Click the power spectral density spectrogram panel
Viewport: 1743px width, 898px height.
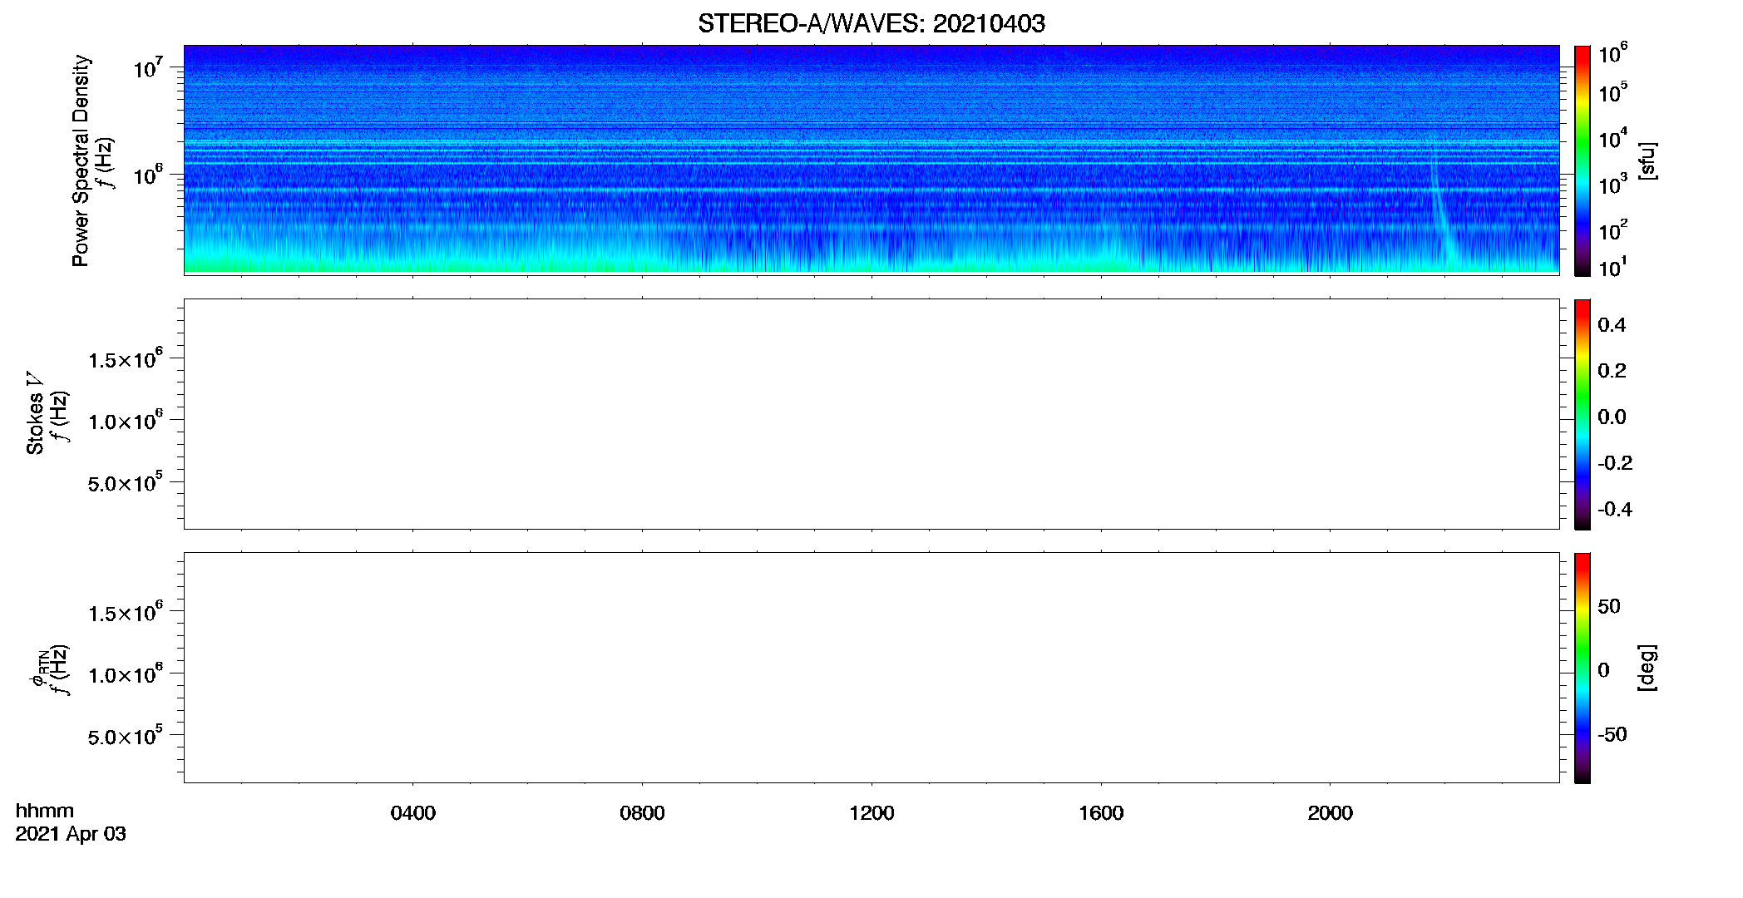click(x=871, y=160)
